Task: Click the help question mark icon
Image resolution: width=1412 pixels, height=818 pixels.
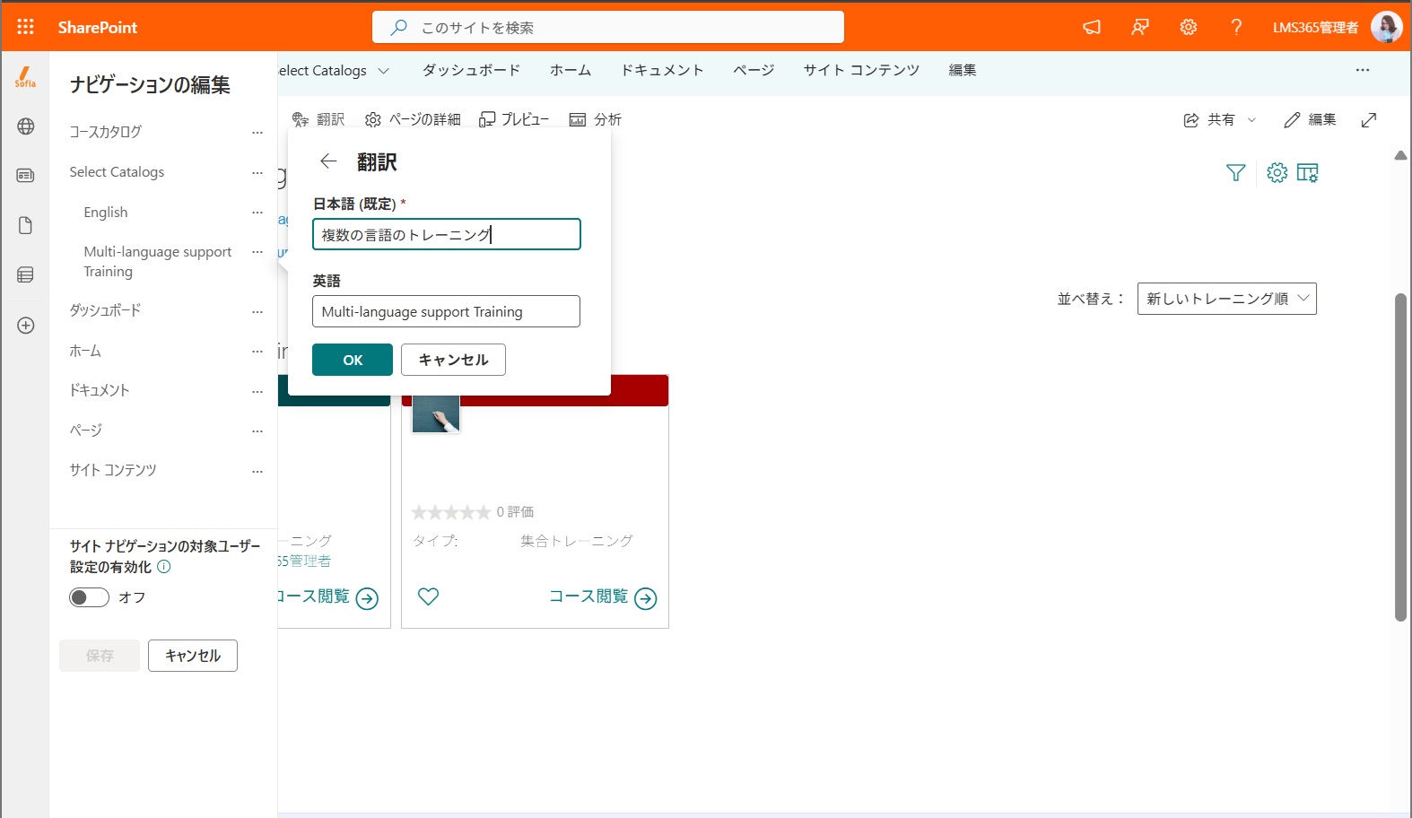Action: [1236, 27]
